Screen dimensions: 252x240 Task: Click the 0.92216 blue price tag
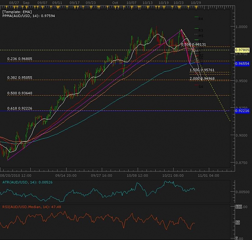[242, 111]
